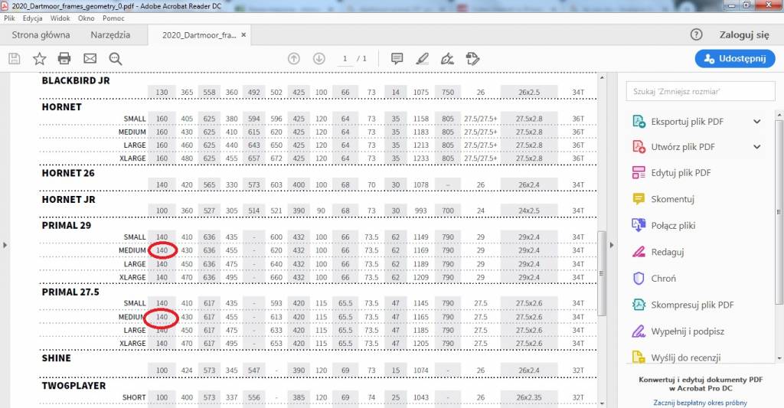Click the document scrollbar down arrow
The width and height of the screenshot is (784, 408).
(x=602, y=403)
